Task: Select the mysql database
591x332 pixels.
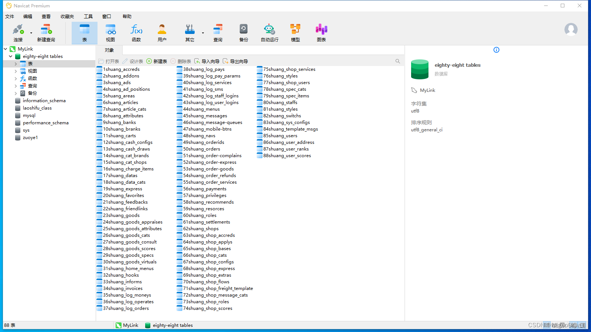Action: pyautogui.click(x=29, y=115)
